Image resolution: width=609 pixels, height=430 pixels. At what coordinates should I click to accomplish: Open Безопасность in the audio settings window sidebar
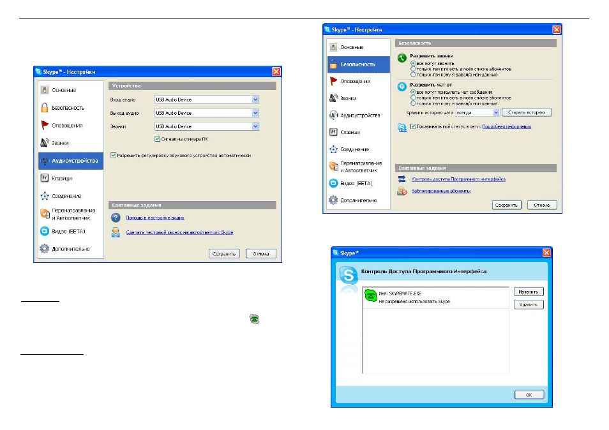coord(71,107)
